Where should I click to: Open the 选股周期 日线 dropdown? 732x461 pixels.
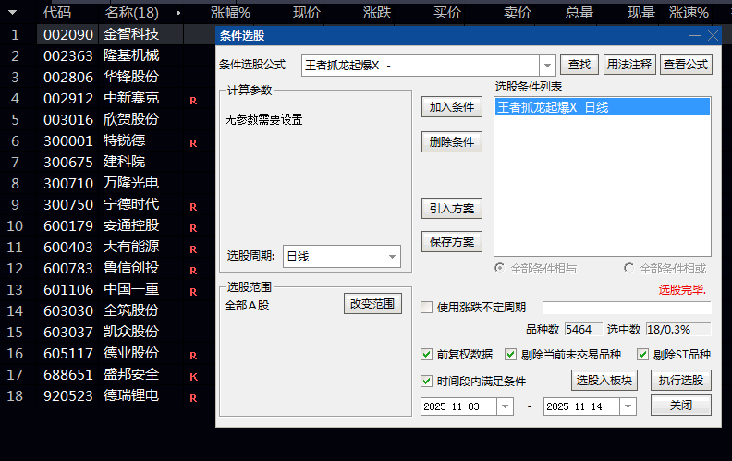pos(392,257)
